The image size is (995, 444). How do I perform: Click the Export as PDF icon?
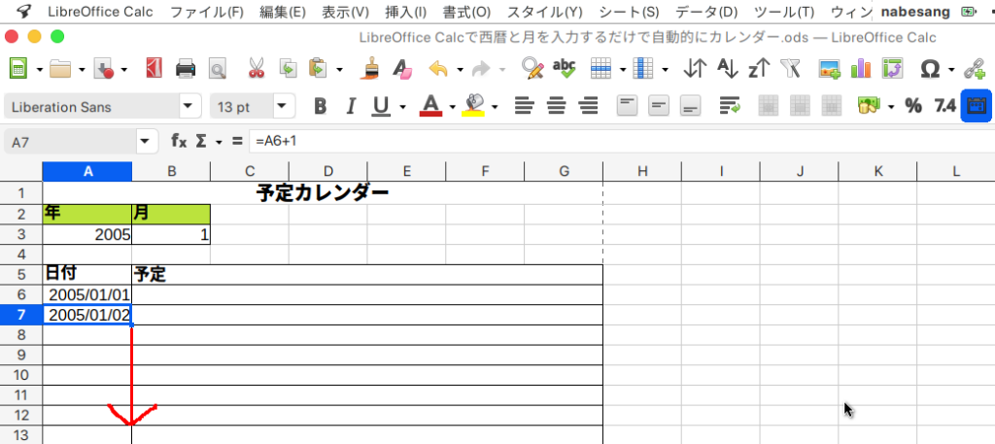154,69
